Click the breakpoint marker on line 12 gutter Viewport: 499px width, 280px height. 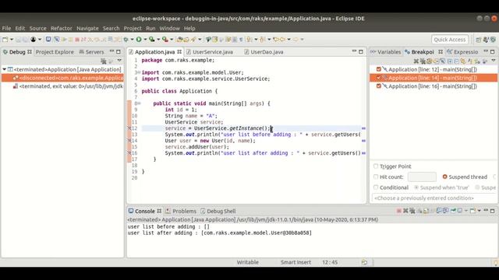click(129, 128)
